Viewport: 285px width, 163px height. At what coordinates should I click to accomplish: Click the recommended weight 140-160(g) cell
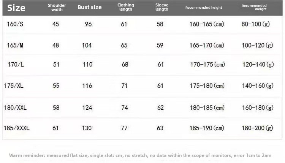(x=258, y=86)
